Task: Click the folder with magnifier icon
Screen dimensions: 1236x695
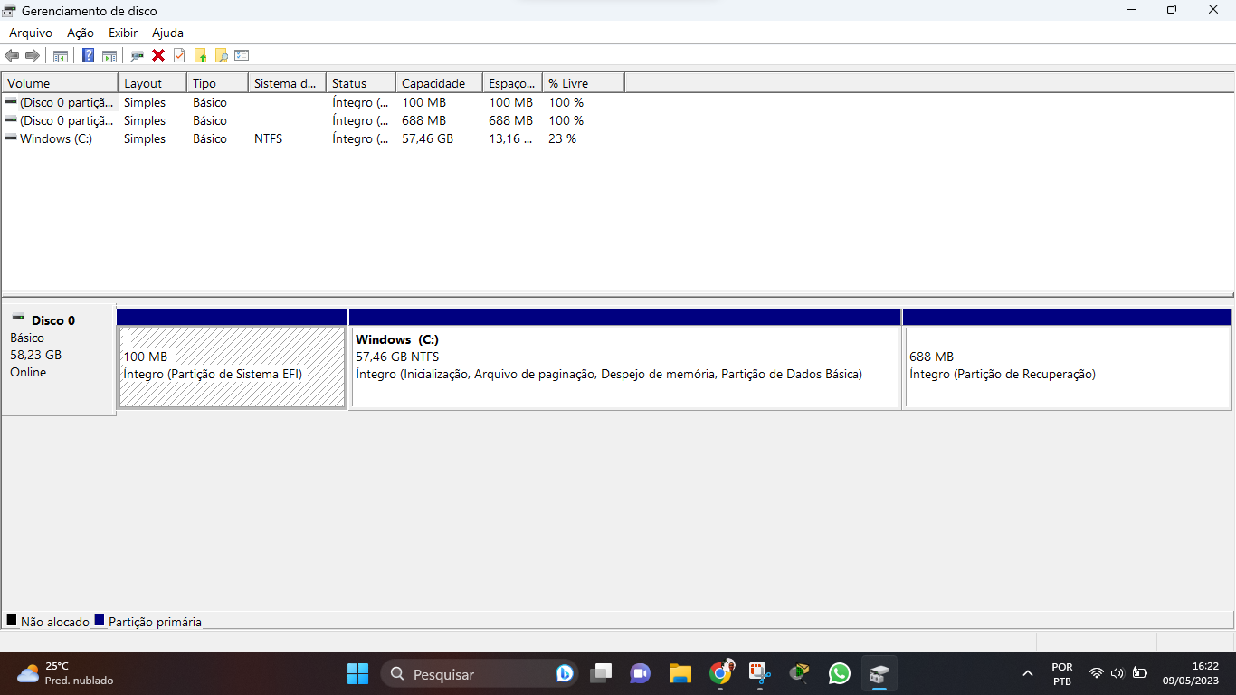Action: point(221,56)
